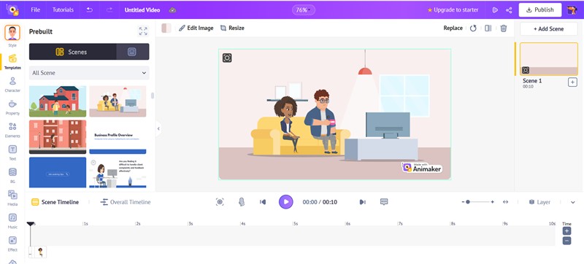The image size is (584, 264).
Task: Open the BG backgrounds section
Action: pyautogui.click(x=12, y=175)
